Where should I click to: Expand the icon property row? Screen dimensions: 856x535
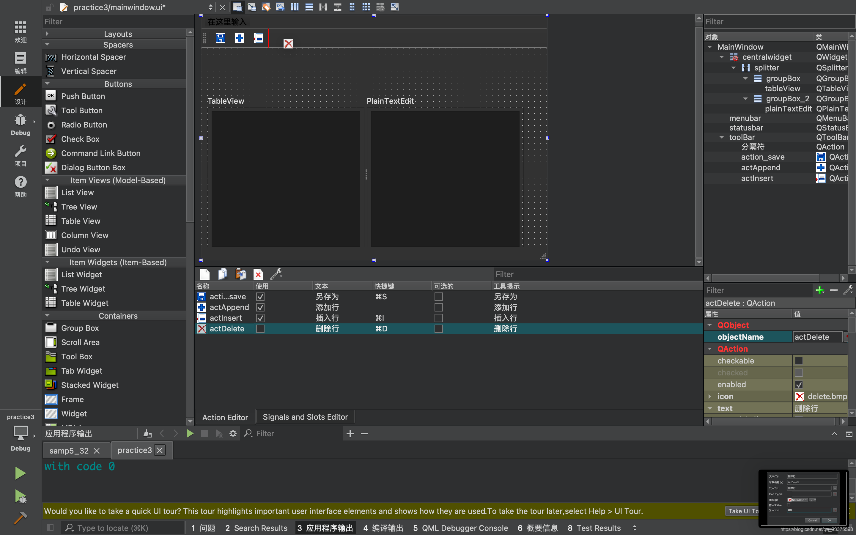[709, 396]
